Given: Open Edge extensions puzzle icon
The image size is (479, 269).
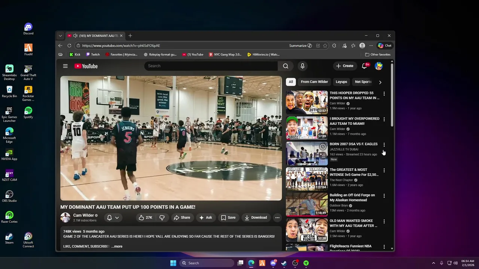Looking at the screenshot, I should click(334, 46).
